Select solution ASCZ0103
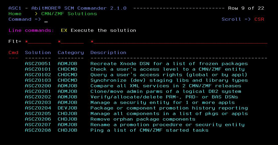 point(38,80)
